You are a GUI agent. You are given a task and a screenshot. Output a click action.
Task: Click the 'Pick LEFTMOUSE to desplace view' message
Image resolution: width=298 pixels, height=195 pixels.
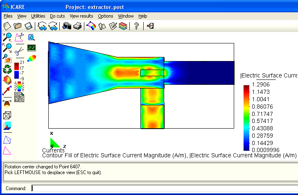click(53, 172)
